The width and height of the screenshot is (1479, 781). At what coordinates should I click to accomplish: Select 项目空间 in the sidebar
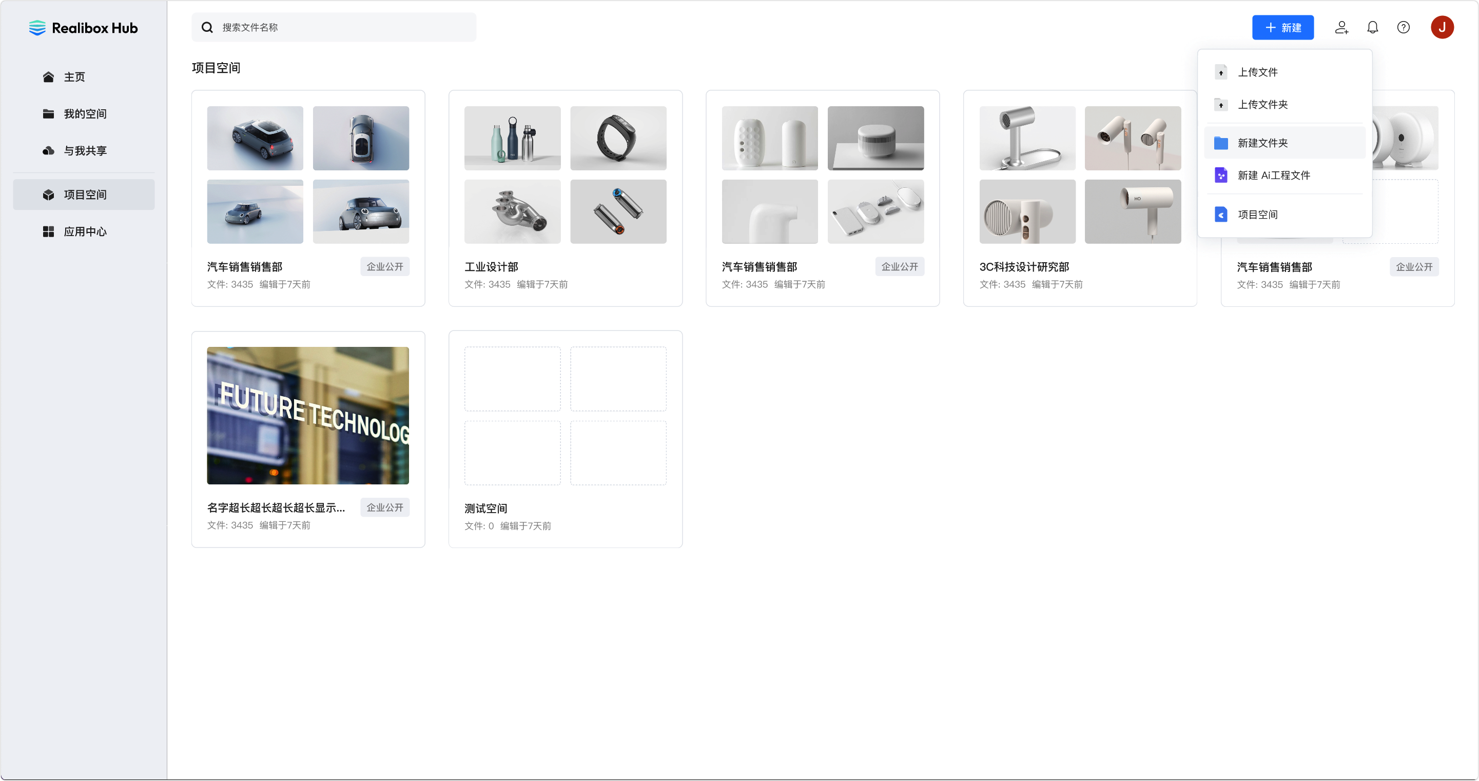[x=84, y=194]
